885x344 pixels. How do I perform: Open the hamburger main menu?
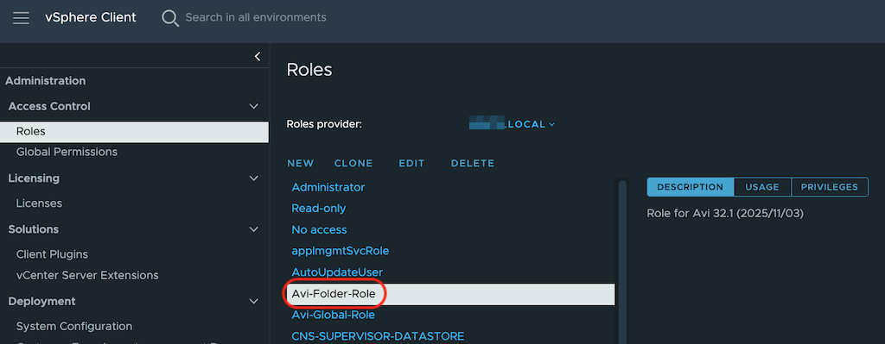tap(21, 18)
